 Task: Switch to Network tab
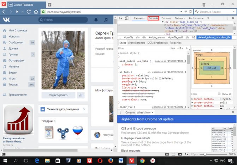(x=180, y=18)
